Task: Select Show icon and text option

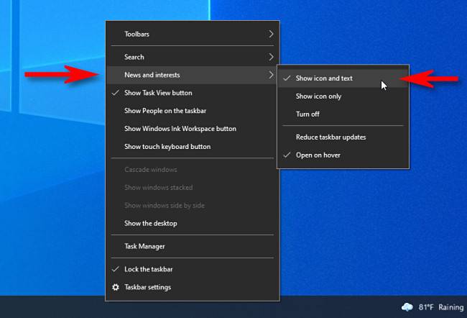Action: (324, 78)
